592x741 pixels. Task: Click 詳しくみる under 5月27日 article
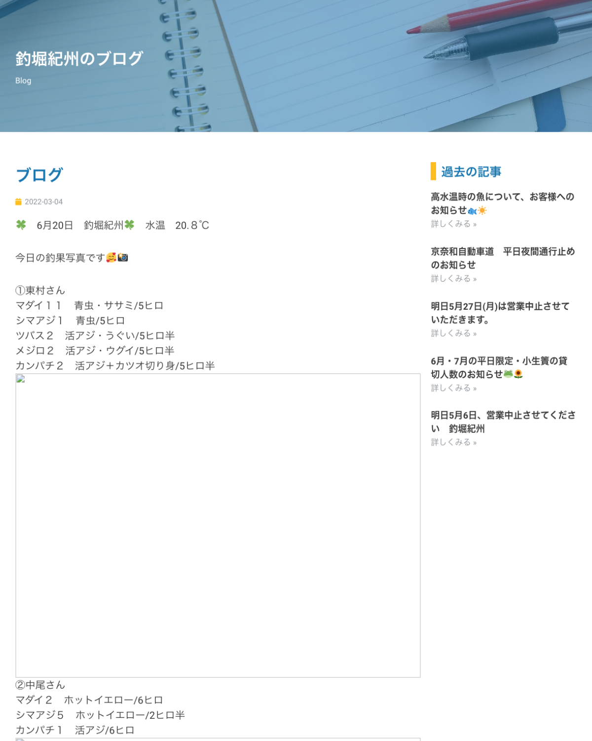pyautogui.click(x=454, y=333)
